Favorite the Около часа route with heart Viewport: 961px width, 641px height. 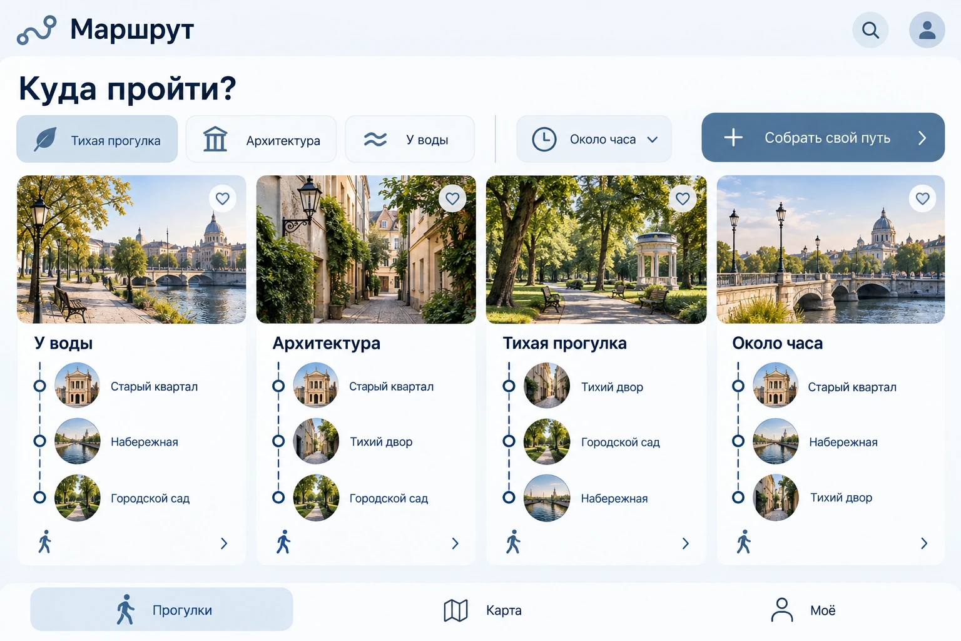(x=922, y=198)
